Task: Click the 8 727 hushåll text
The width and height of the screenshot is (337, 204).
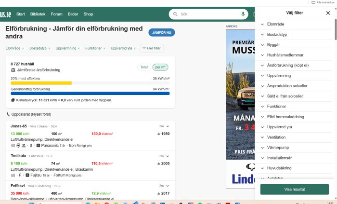Action: point(22,64)
